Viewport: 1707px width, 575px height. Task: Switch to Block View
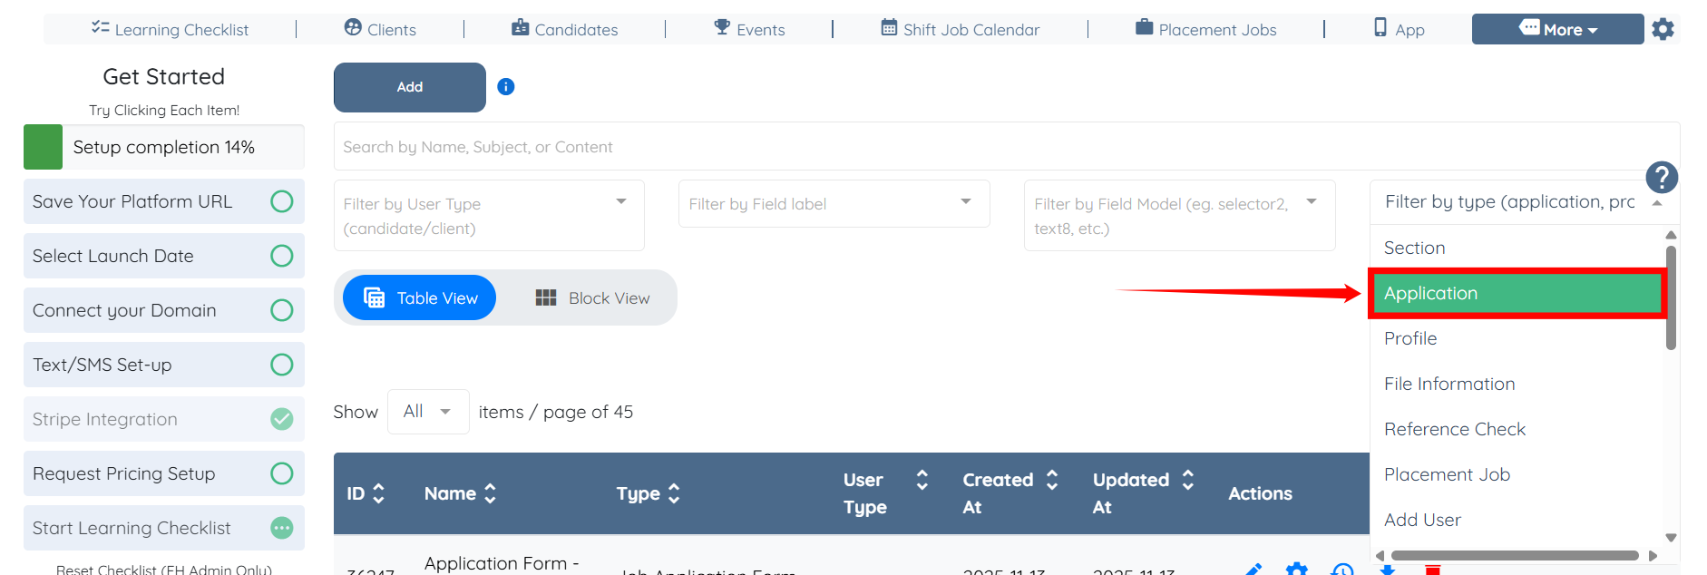point(593,298)
